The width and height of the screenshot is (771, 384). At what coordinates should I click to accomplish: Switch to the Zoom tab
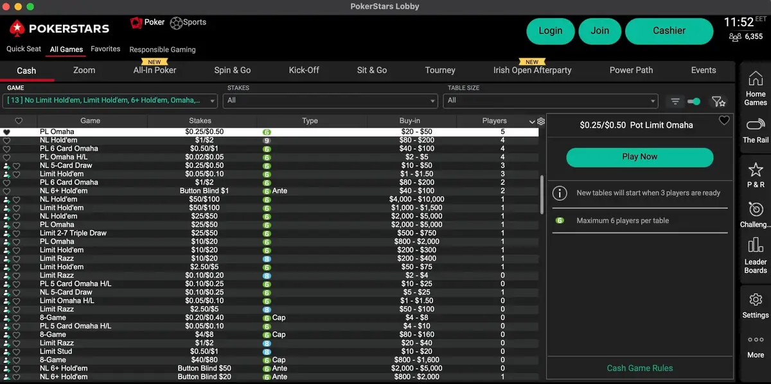[84, 71]
